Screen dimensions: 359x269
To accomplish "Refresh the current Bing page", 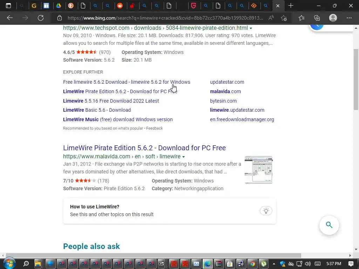I will (41, 18).
